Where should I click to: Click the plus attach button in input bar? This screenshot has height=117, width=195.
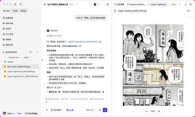[x=47, y=110]
